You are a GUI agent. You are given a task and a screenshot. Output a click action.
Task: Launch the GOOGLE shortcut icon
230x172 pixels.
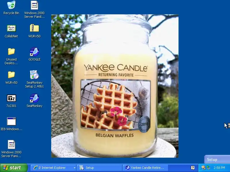pyautogui.click(x=34, y=52)
